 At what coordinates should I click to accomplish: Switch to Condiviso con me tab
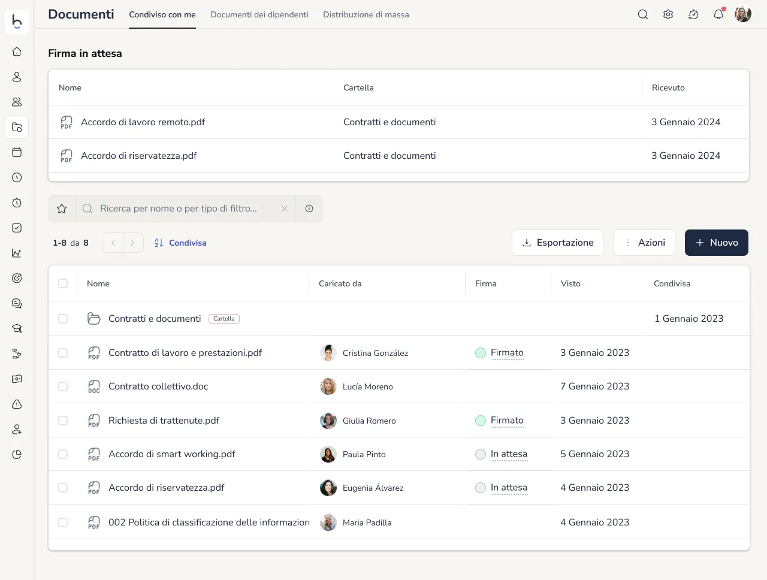(162, 14)
